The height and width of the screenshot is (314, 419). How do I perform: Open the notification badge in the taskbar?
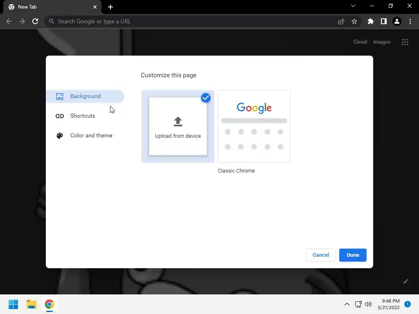408,304
